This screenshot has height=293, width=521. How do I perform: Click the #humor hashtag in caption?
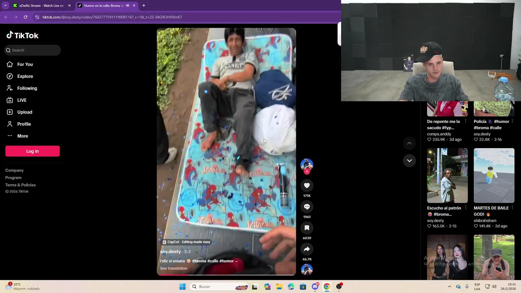tap(227, 261)
